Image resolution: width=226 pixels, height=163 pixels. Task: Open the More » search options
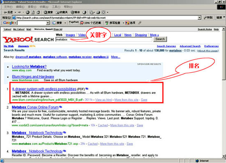pyautogui.click(x=155, y=35)
